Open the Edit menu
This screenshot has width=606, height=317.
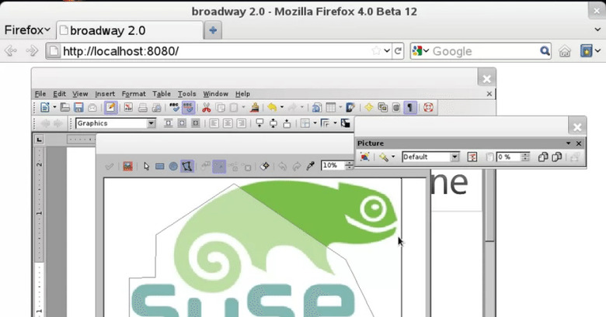[x=59, y=94]
